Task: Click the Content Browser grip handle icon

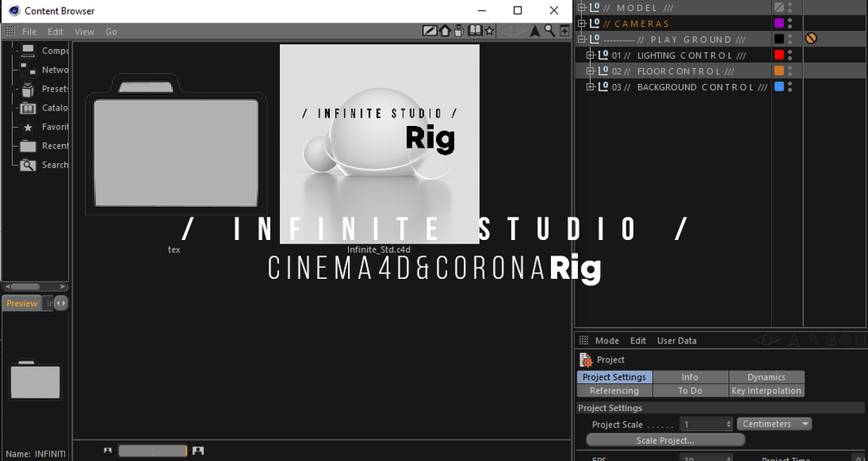Action: [x=10, y=32]
